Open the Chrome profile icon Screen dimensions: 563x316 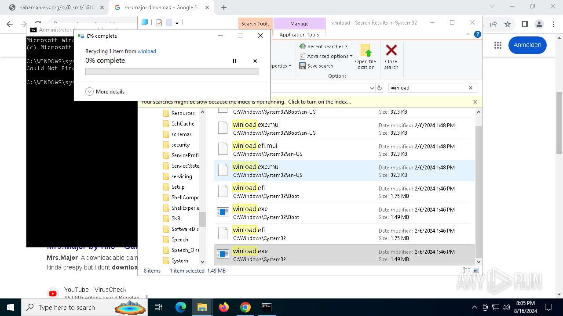pyautogui.click(x=539, y=25)
